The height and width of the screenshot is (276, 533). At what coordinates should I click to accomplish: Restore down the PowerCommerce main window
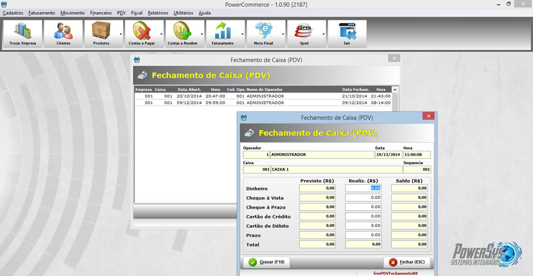coord(509,4)
